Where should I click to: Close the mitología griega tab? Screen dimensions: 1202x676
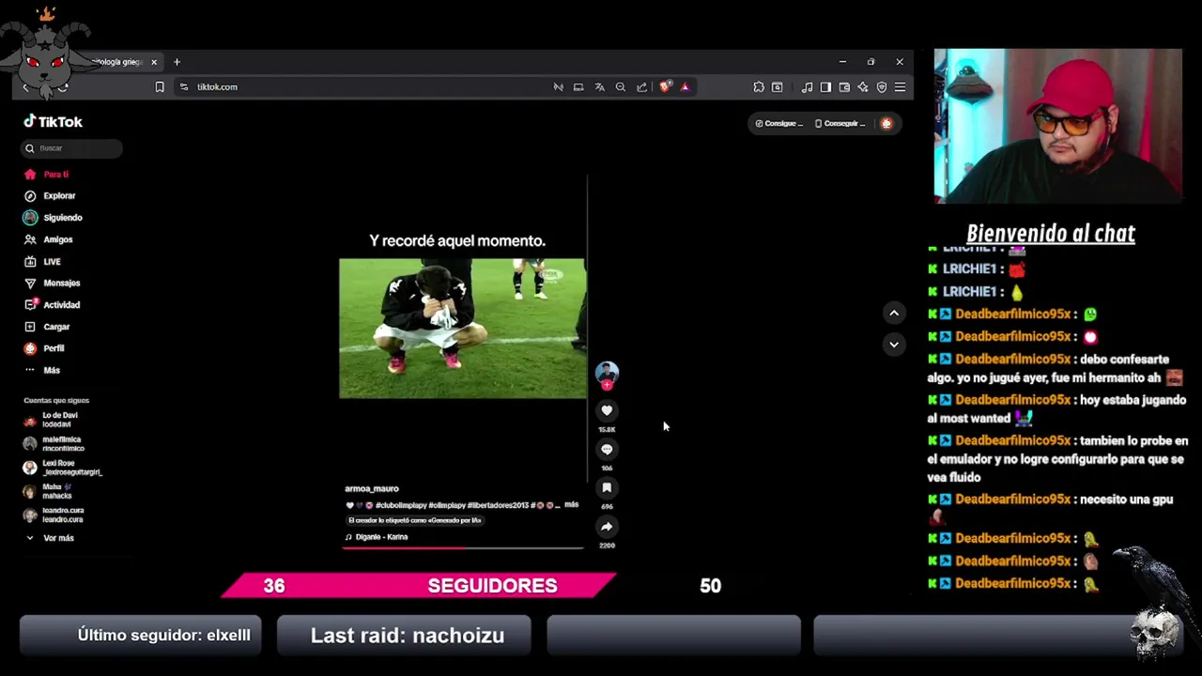154,62
